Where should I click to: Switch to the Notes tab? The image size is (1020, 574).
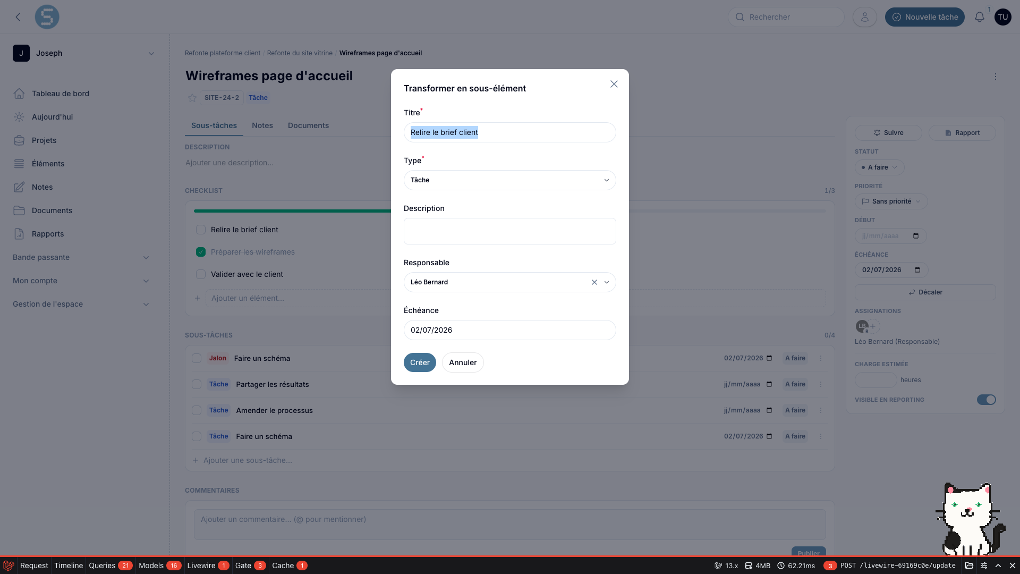262,125
